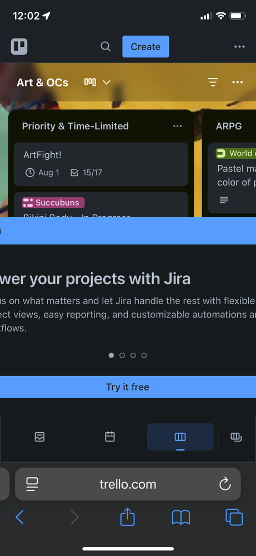Open Safari bookmarks book icon
This screenshot has height=556, width=256.
coord(181,518)
